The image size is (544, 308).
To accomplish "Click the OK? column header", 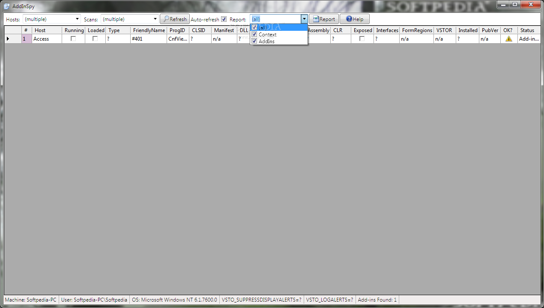I will coord(509,30).
